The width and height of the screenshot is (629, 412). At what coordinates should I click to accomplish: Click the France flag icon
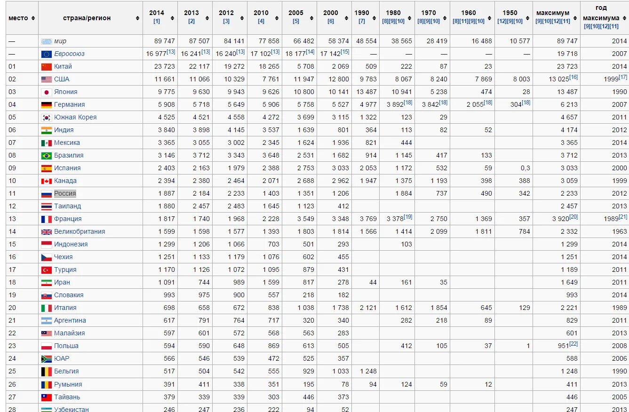[46, 219]
